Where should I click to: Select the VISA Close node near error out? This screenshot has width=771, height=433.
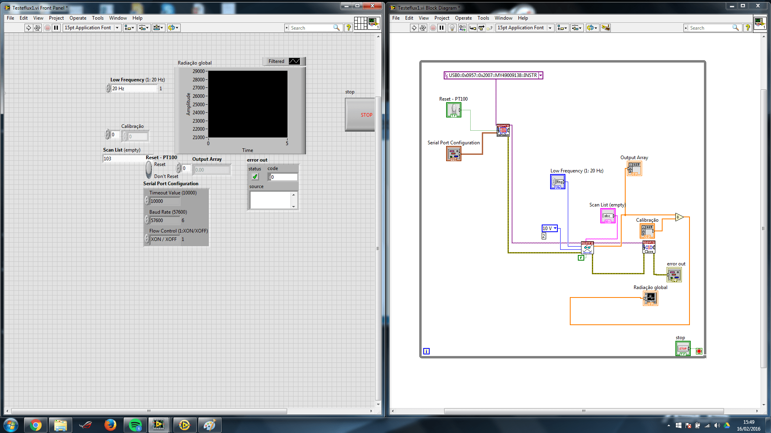coord(649,247)
